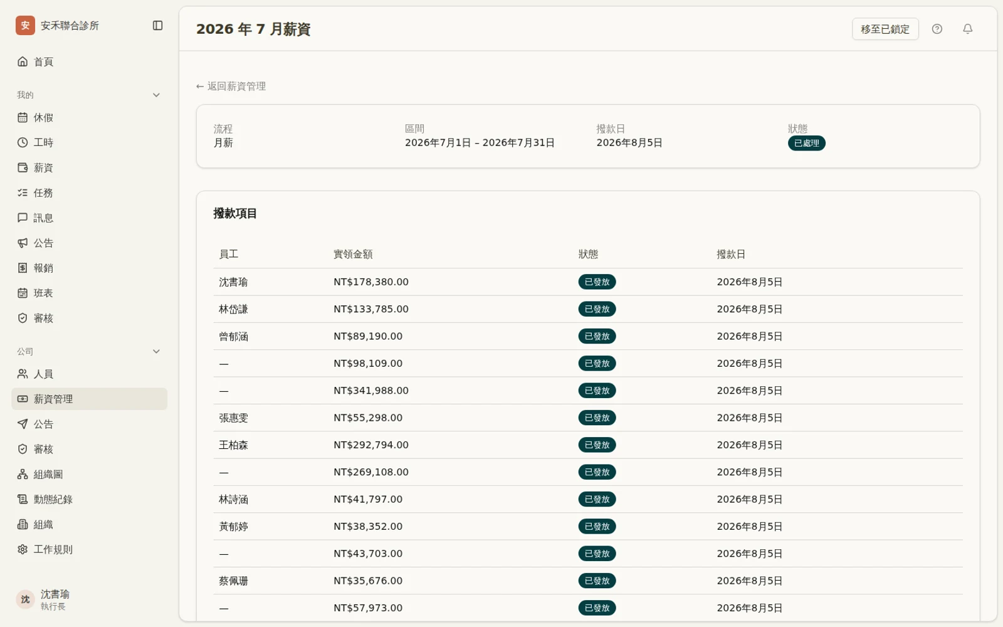
Task: Select employee name 曾郁涵
Action: point(233,336)
